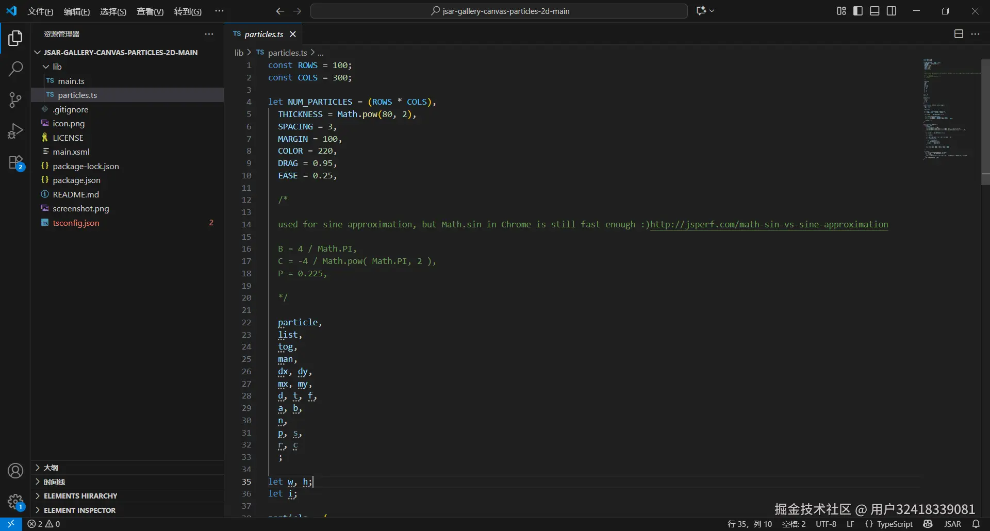Open the Manage gear settings icon
This screenshot has height=531, width=990.
click(x=15, y=501)
